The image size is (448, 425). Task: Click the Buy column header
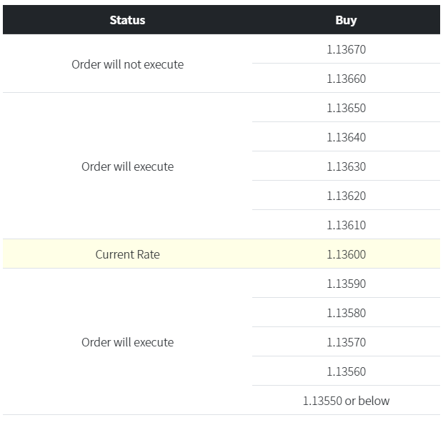346,20
